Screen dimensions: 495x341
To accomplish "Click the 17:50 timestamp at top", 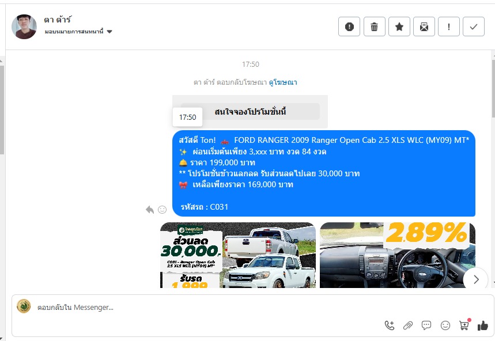I will 251,65.
